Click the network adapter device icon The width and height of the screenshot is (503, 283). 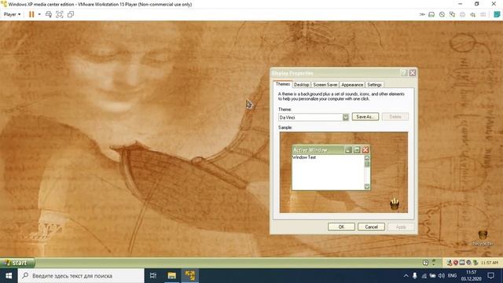click(x=452, y=14)
